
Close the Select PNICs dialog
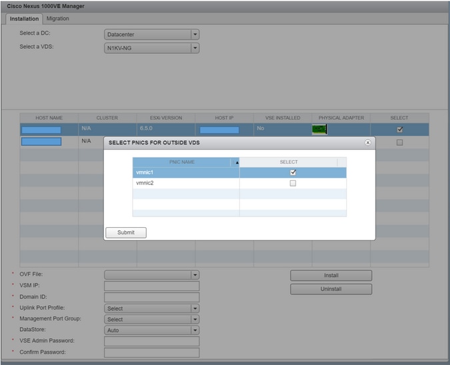coord(367,143)
